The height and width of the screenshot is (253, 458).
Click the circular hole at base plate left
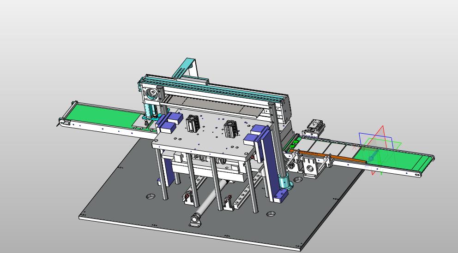click(x=151, y=196)
